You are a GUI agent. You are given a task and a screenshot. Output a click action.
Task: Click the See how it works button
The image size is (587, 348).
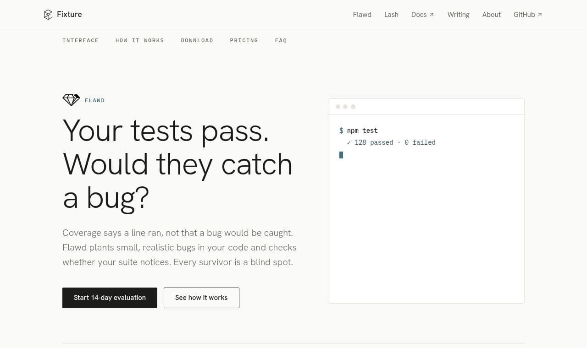point(201,298)
